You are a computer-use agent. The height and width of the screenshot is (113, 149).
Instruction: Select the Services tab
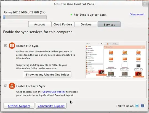coord(109,24)
